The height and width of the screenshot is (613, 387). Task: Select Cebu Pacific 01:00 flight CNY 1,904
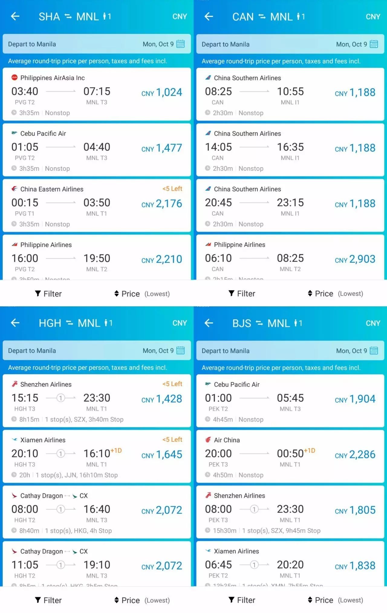(290, 401)
